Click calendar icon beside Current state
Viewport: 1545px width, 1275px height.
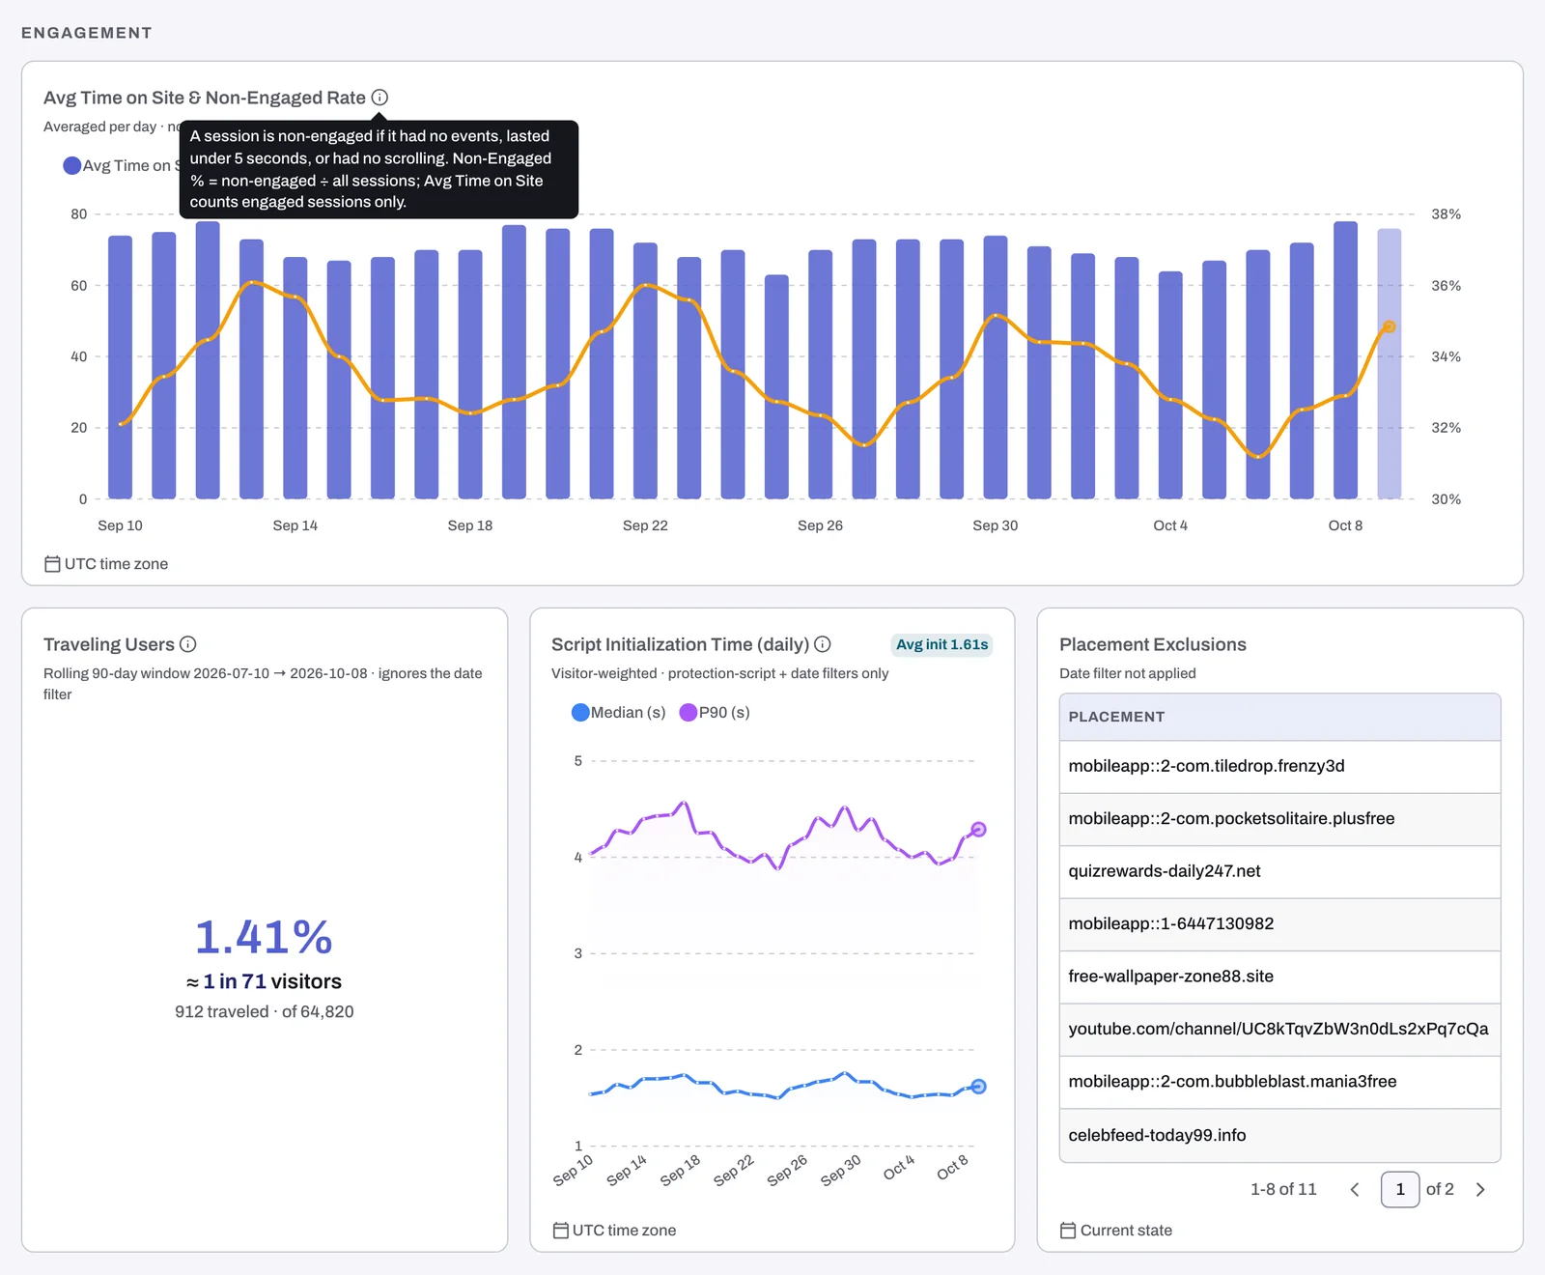(1068, 1231)
